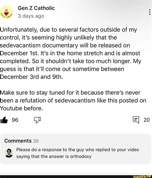Open the Gen Z Catholic channel name
Viewport: 152px width, 178px height.
click(x=36, y=8)
